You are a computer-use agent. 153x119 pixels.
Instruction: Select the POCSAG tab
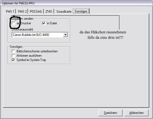[x=36, y=12]
